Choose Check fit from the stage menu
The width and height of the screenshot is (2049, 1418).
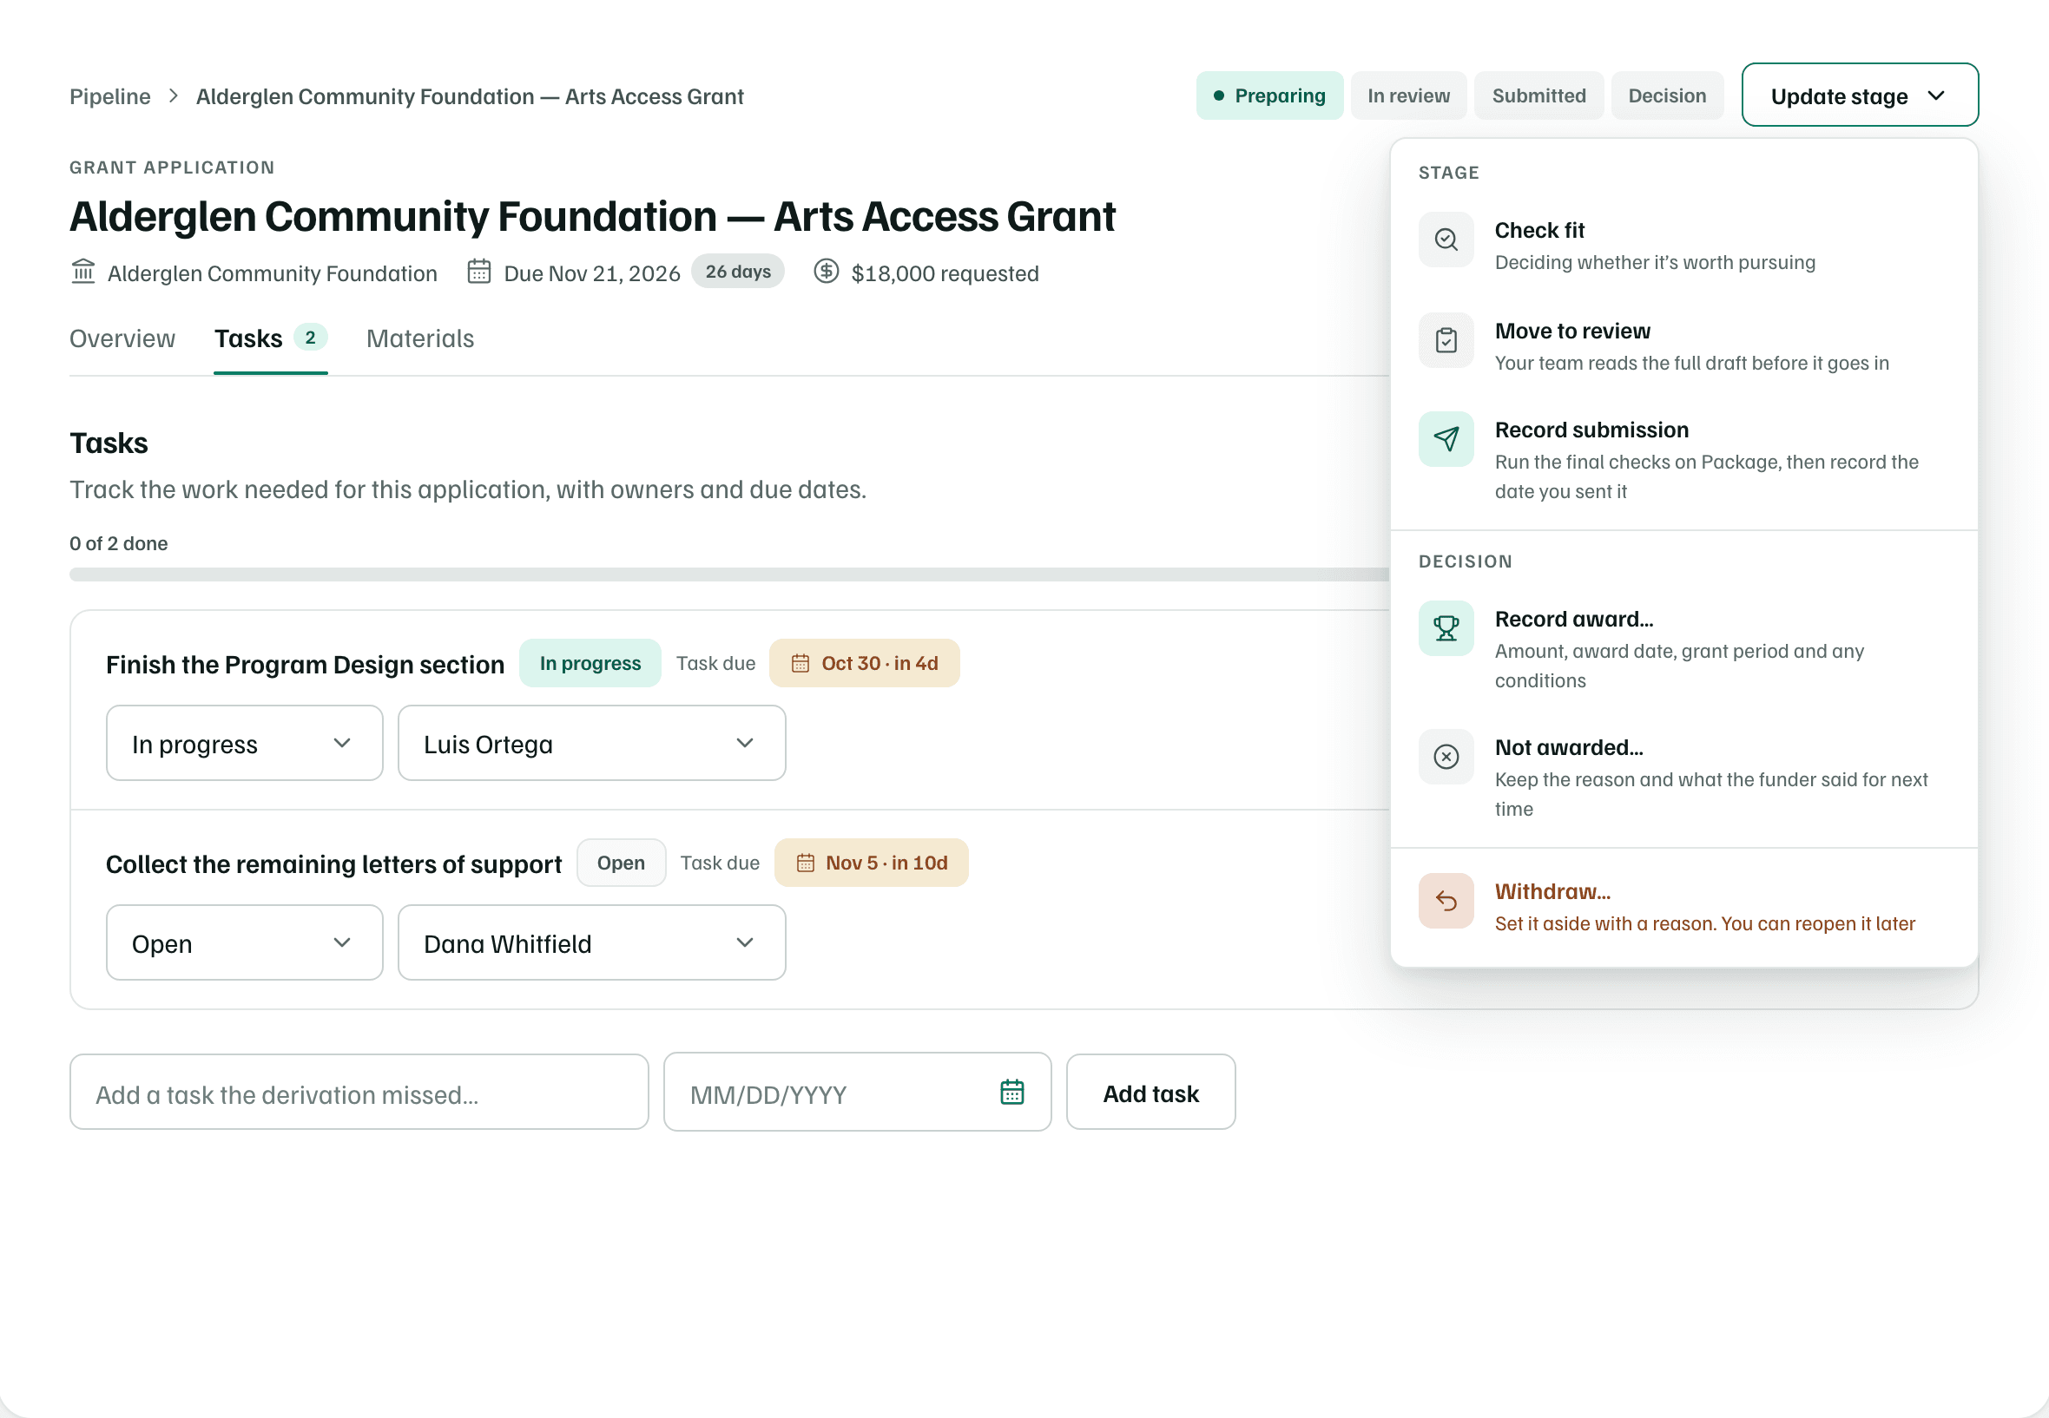1683,246
